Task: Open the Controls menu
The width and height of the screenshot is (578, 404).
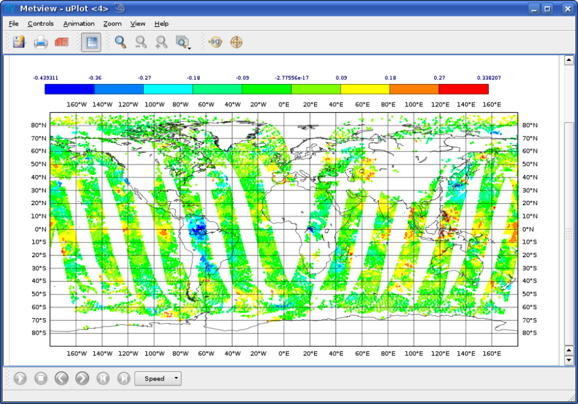Action: tap(40, 24)
